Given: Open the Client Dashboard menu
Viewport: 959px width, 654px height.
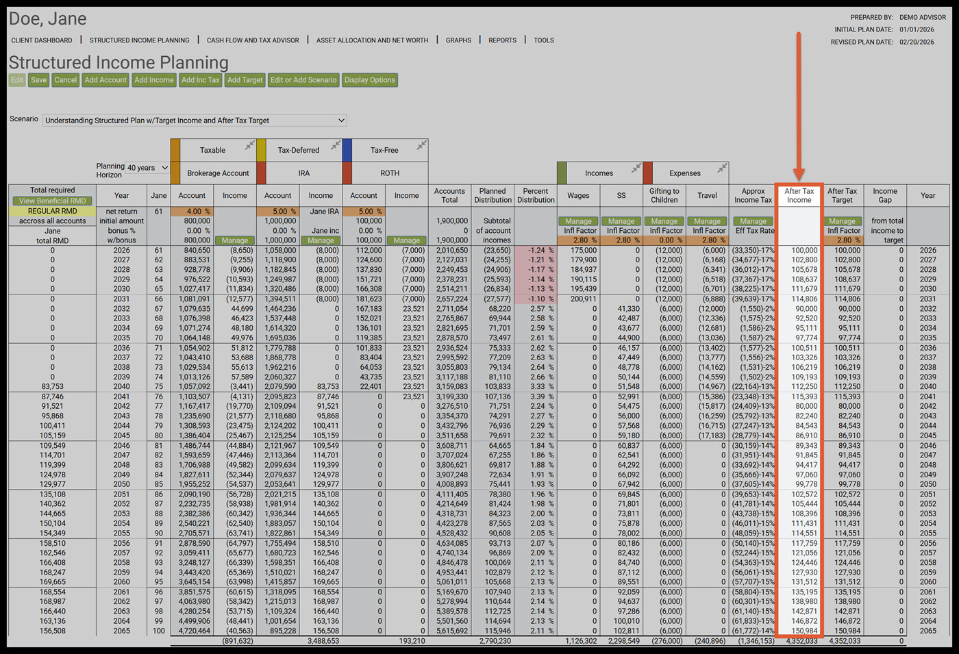Looking at the screenshot, I should [x=42, y=40].
